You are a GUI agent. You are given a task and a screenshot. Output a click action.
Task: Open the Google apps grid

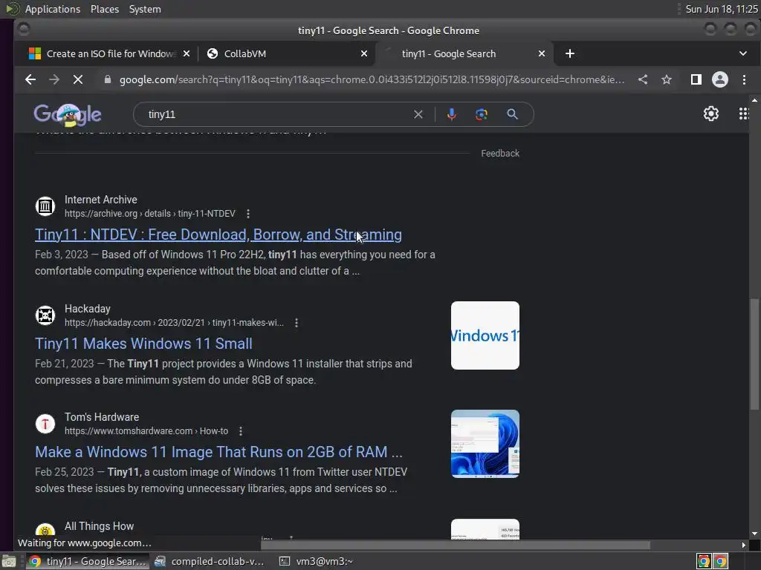(743, 114)
